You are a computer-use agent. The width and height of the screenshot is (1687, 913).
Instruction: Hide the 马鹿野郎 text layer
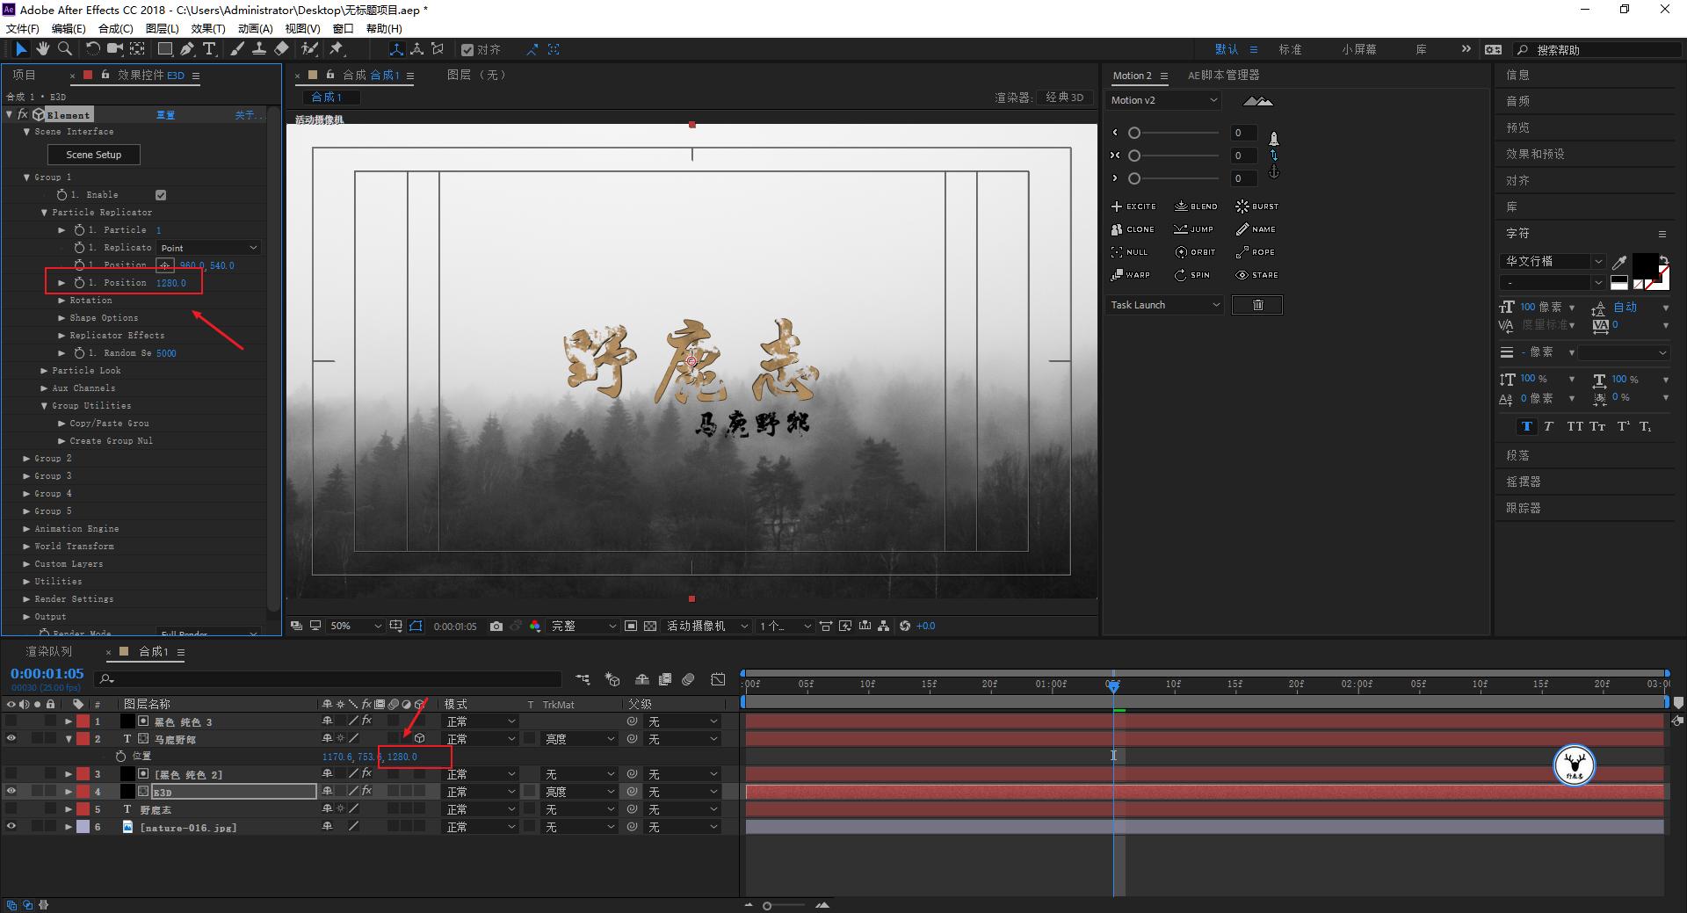[x=11, y=738]
